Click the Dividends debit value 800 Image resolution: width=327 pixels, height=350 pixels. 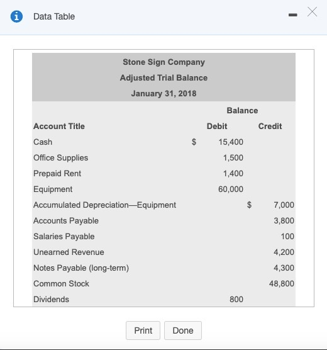(236, 300)
